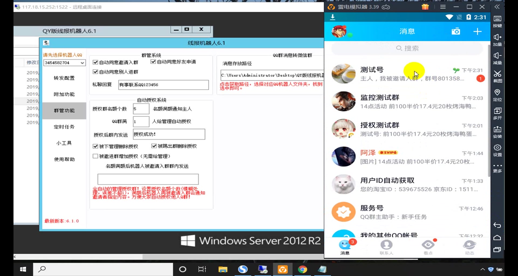
Task: Click the red 点击获取路径 hint text
Action: pos(271,86)
